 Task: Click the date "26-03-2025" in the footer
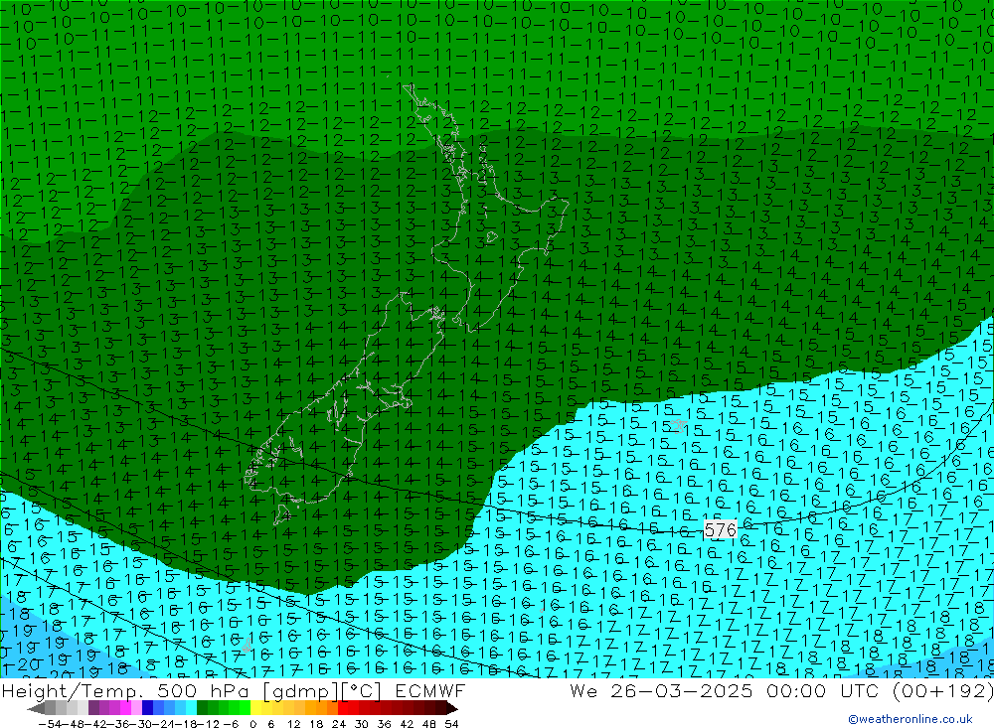682,690
